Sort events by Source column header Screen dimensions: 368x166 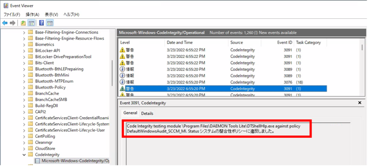244,43
